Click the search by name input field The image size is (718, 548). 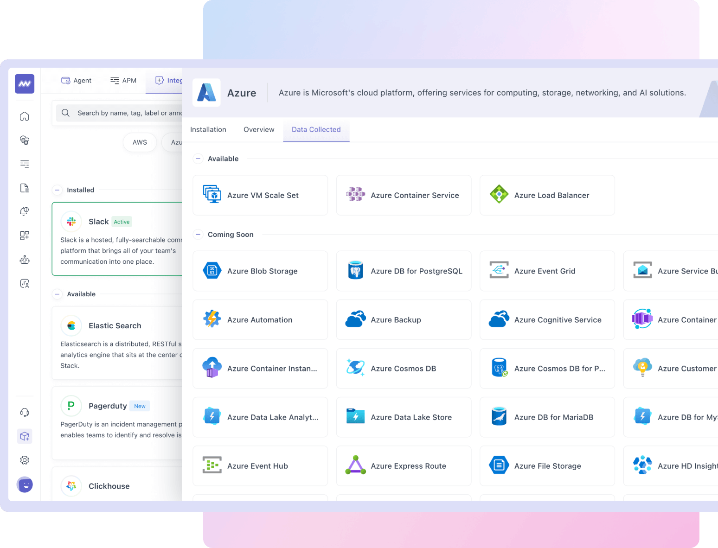click(119, 113)
